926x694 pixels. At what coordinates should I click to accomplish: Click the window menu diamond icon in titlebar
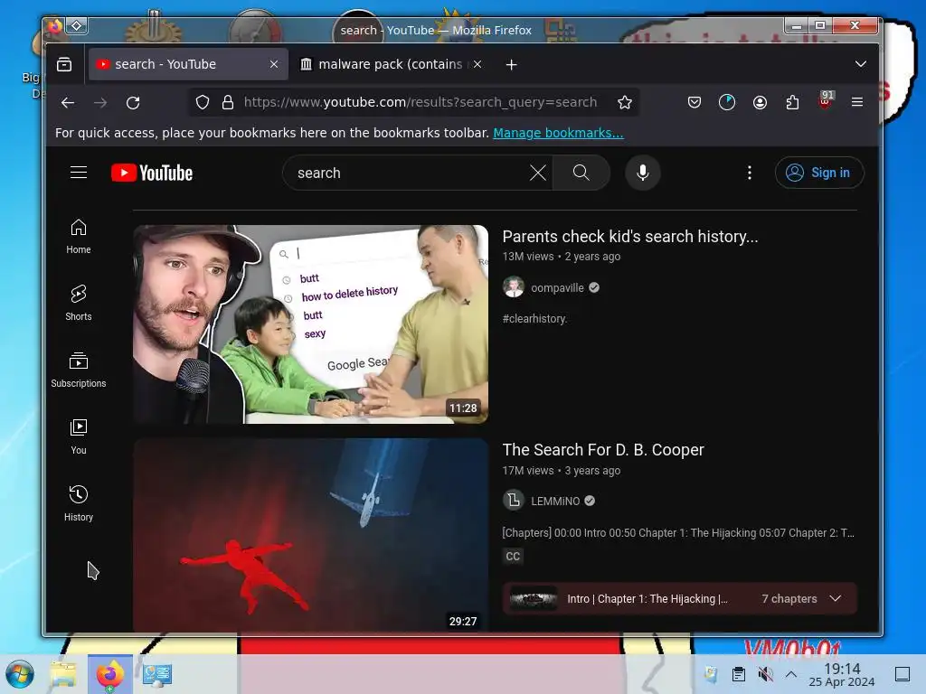click(x=77, y=25)
